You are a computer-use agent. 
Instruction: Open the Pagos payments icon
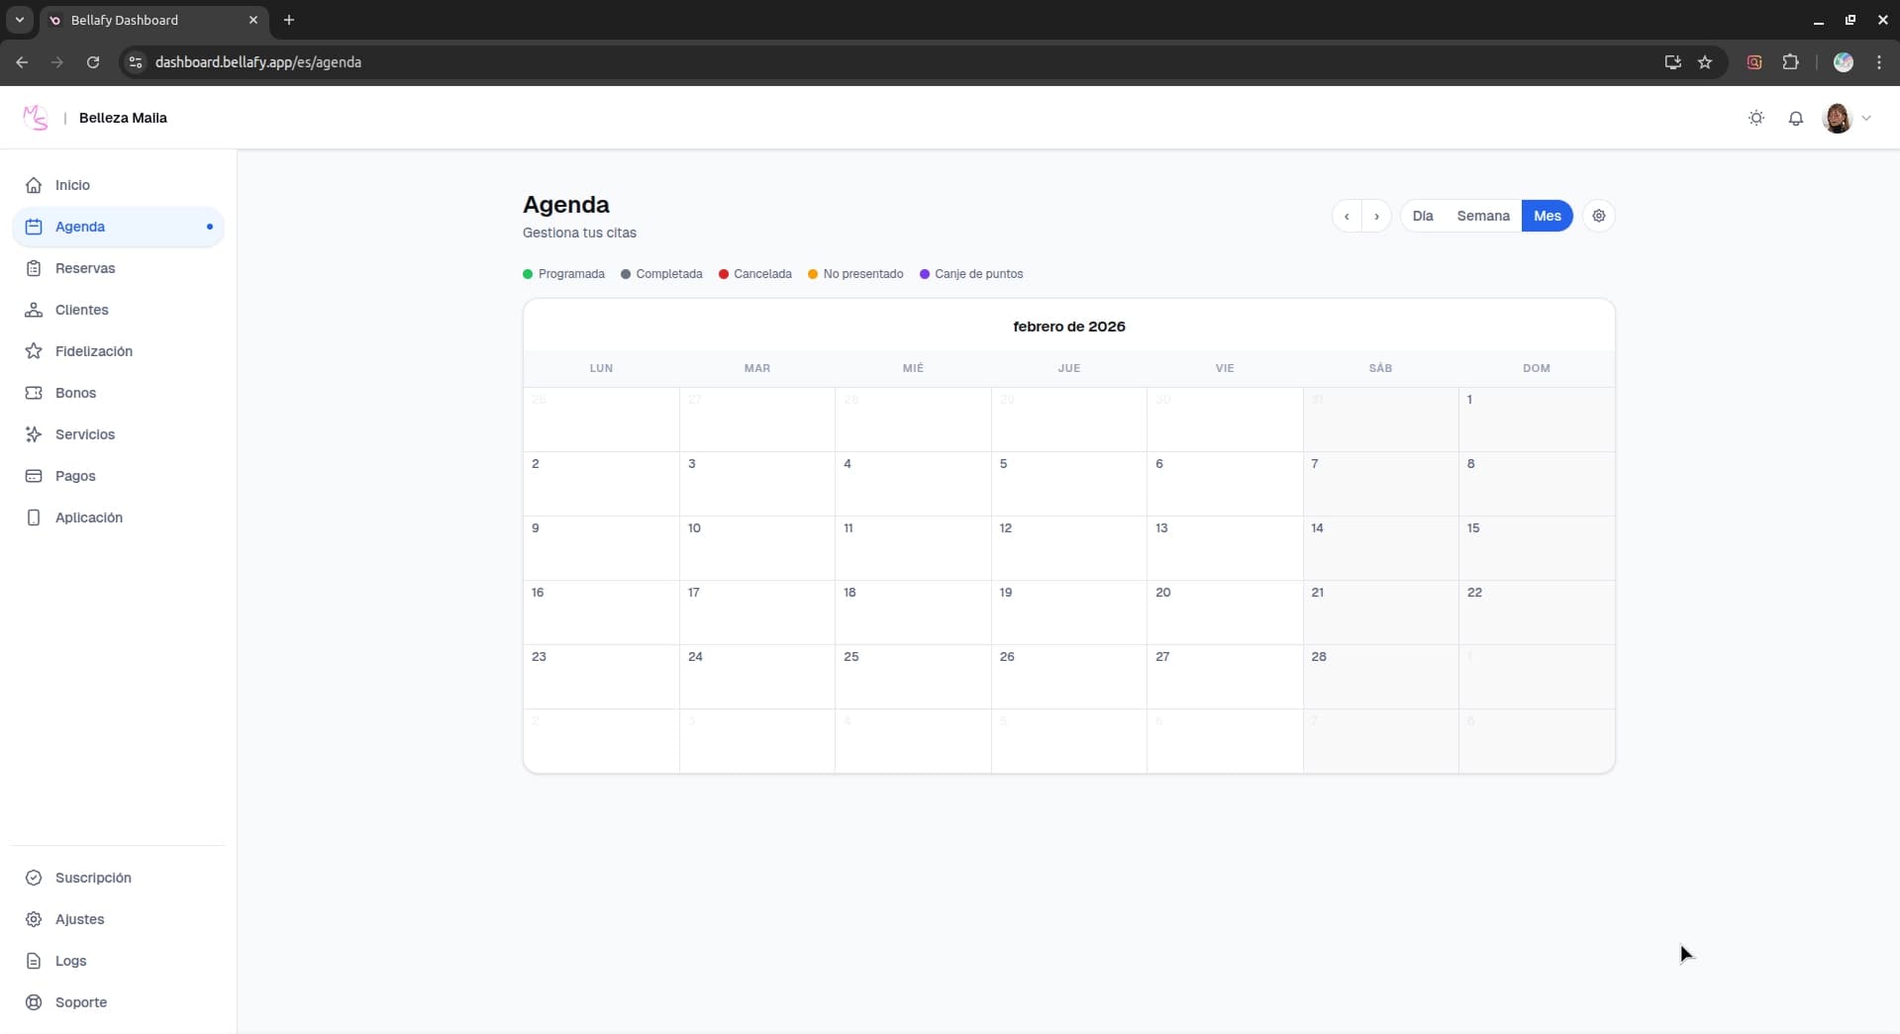33,476
